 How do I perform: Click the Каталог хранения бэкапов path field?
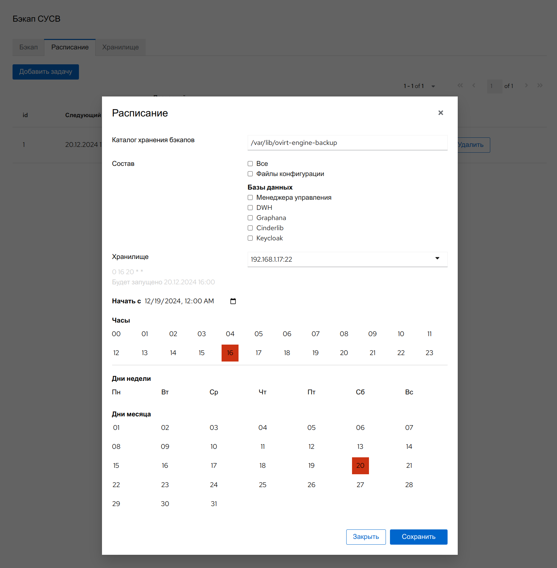[x=347, y=143]
